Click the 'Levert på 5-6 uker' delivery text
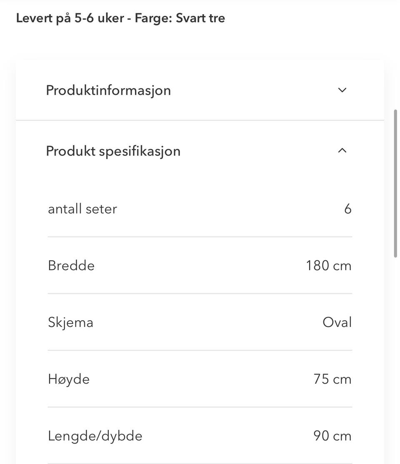400x464 pixels. [x=69, y=18]
